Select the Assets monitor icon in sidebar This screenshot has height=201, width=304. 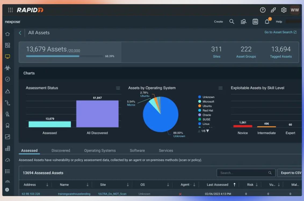[8, 57]
